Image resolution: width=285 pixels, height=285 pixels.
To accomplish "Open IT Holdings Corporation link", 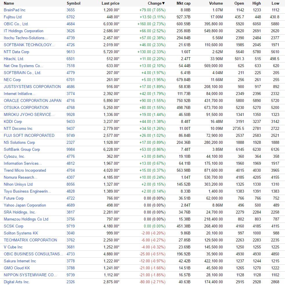I will 24,31.
